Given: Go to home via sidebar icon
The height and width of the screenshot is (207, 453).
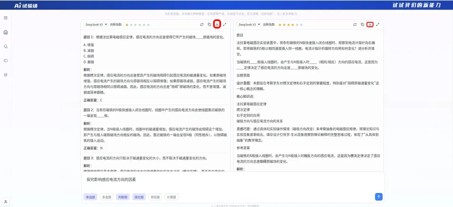Looking at the screenshot, I should point(5,32).
